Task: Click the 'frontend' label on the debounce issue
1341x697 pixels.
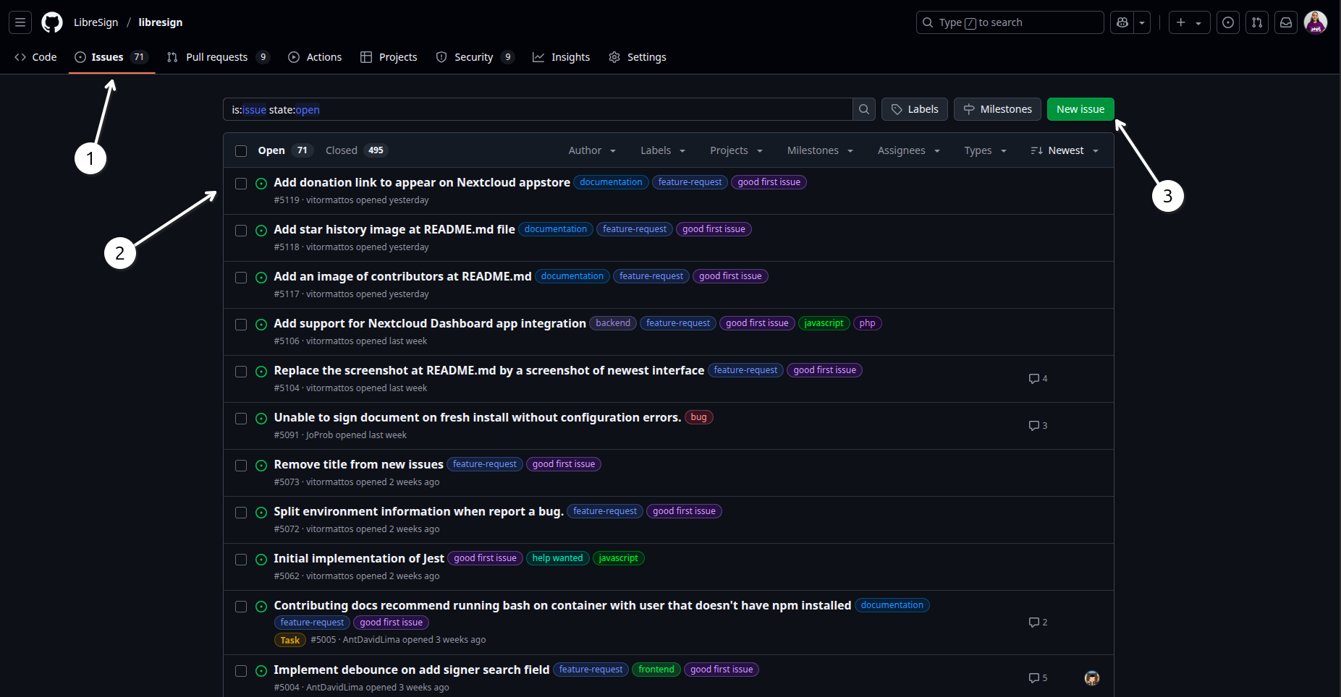Action: click(656, 670)
